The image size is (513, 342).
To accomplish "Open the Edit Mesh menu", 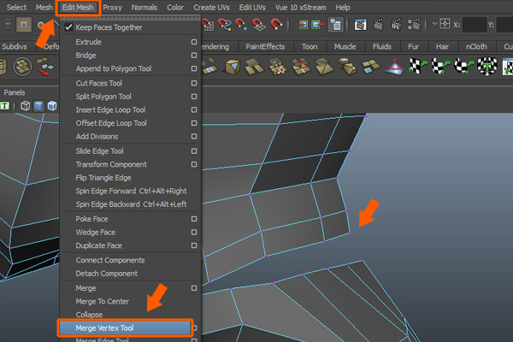I will (78, 7).
